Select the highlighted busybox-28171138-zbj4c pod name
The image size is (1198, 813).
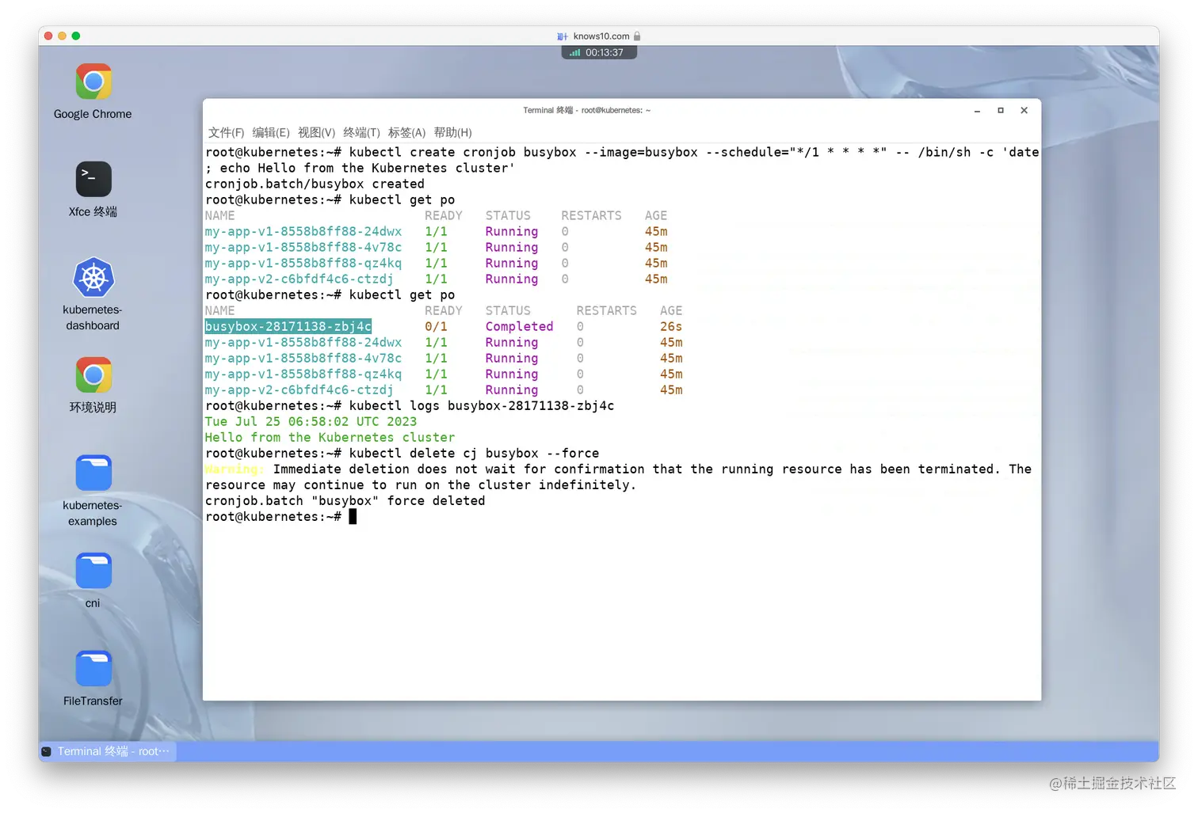[288, 326]
